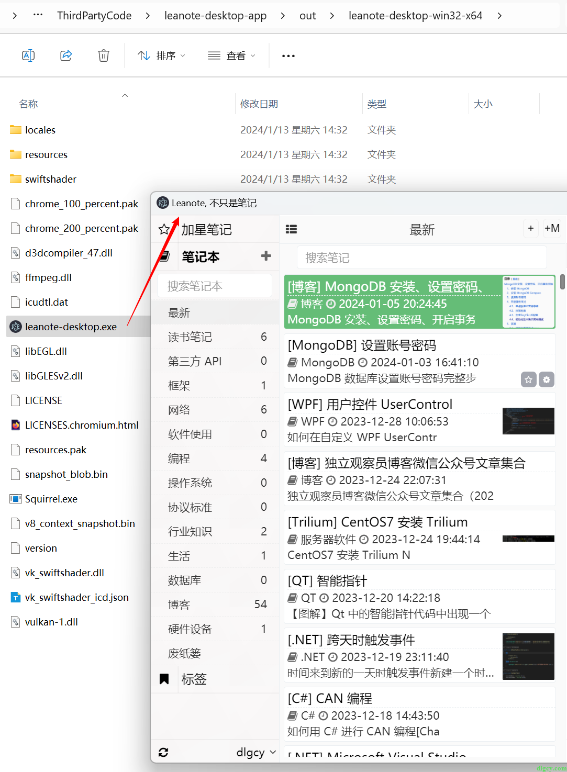Click back chevron at breadcrumb start
Image resolution: width=567 pixels, height=772 pixels.
[15, 15]
